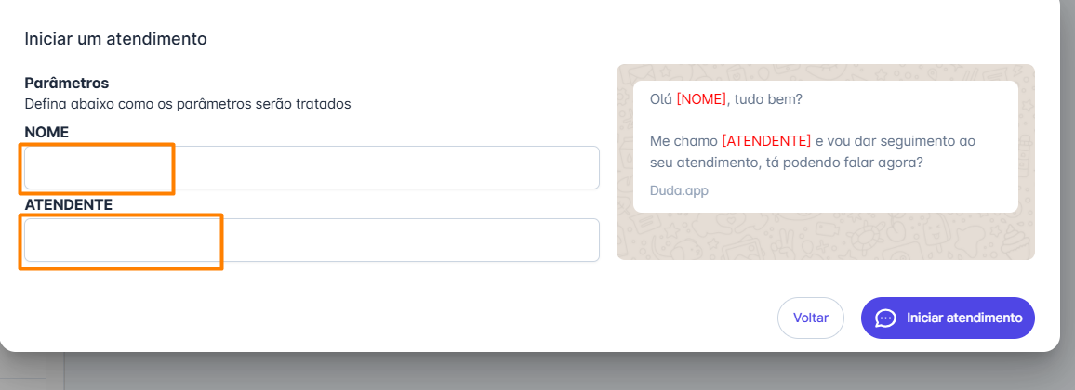Click the "Me chamo" text in the preview
The height and width of the screenshot is (390, 1075).
683,141
